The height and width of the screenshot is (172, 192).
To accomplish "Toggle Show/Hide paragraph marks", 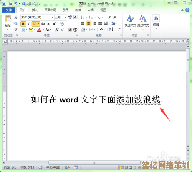I will 119,30.
